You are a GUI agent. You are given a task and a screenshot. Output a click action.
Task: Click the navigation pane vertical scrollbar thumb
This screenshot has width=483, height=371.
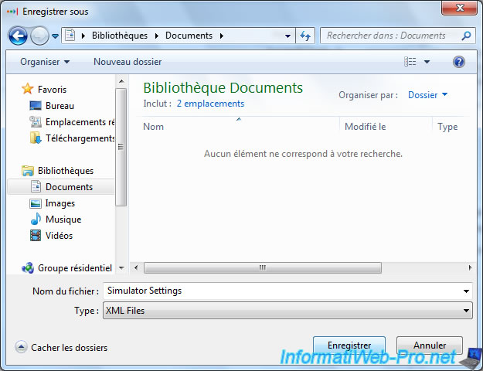point(121,147)
